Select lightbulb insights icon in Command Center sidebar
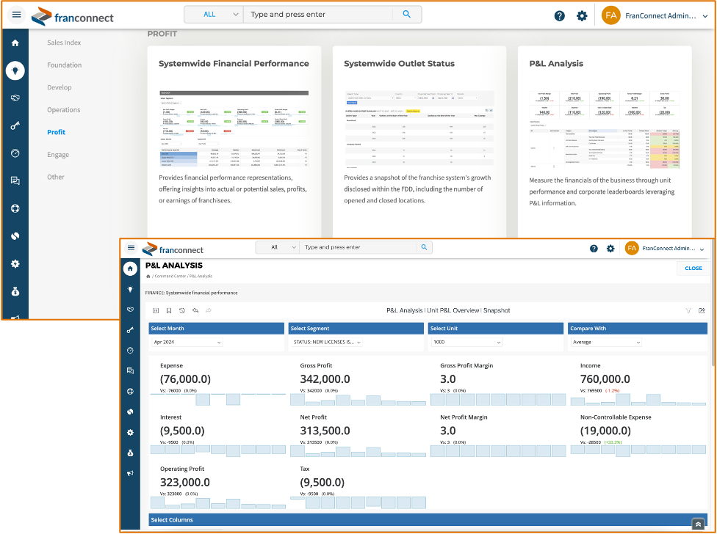717x534 pixels. coord(15,70)
